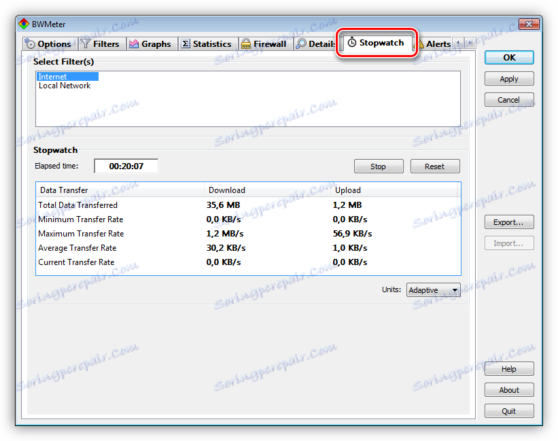The image size is (558, 441).
Task: Reset the stopwatch
Action: 435,166
